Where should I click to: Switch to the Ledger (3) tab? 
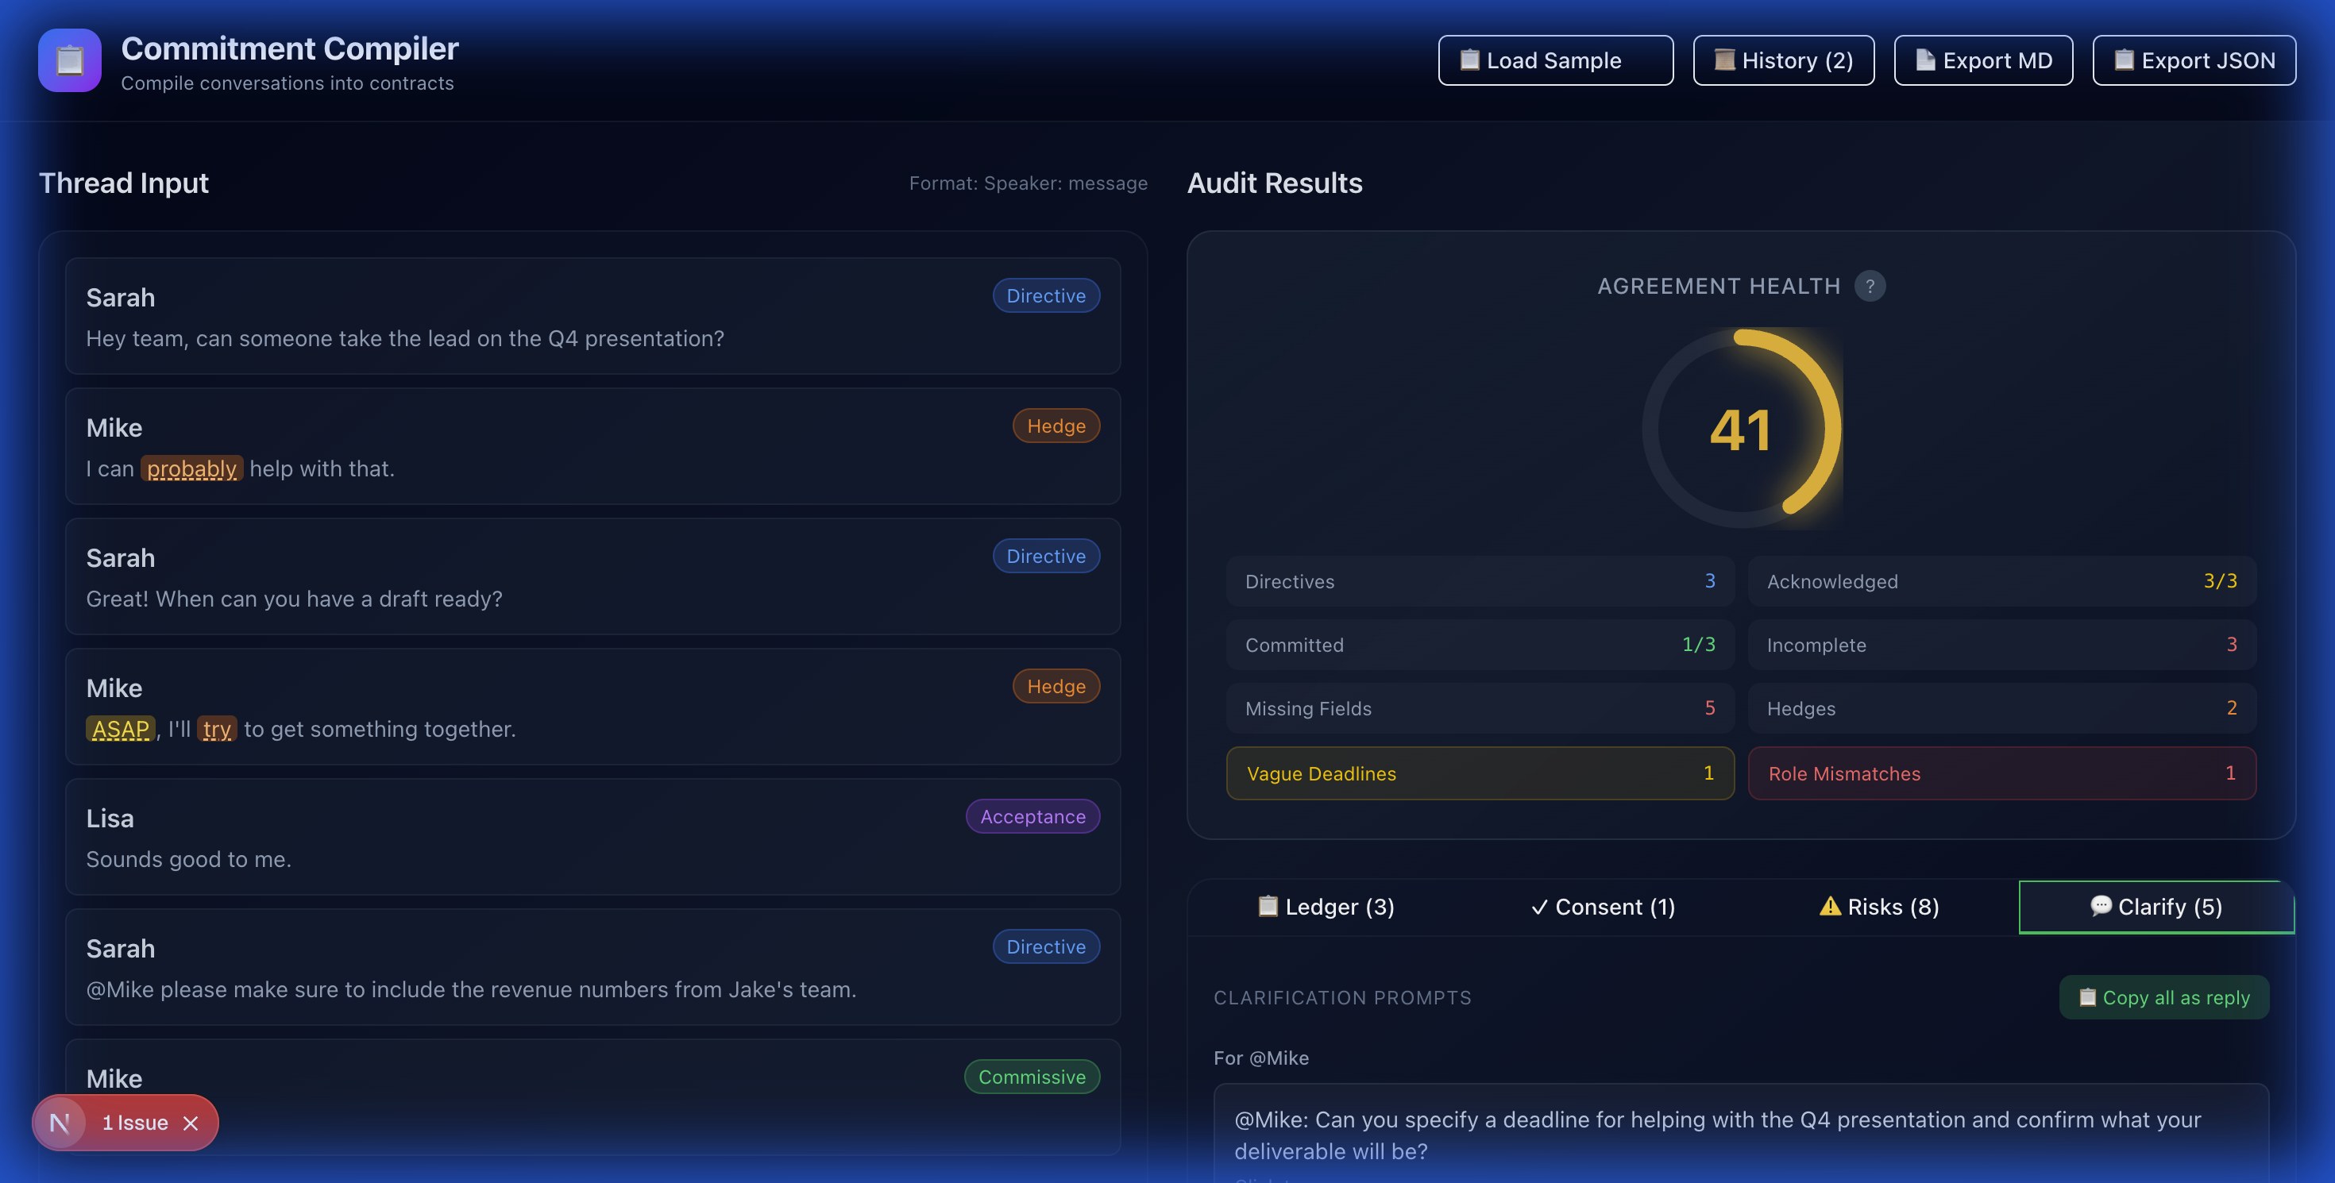click(1326, 907)
